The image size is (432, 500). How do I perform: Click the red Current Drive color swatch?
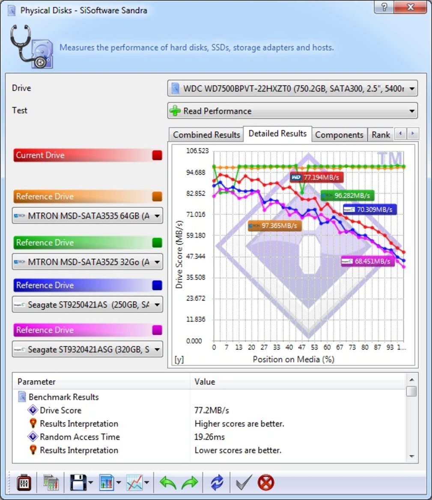point(157,155)
